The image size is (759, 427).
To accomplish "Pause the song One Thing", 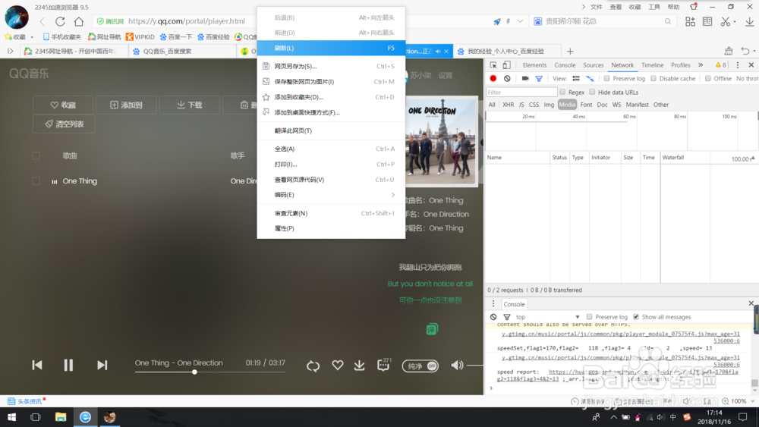I will pos(68,365).
